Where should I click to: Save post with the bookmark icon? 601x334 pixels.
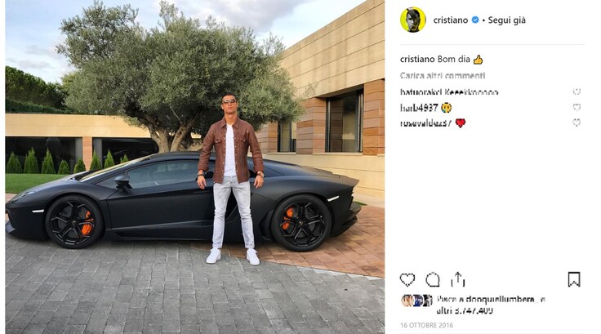click(574, 279)
